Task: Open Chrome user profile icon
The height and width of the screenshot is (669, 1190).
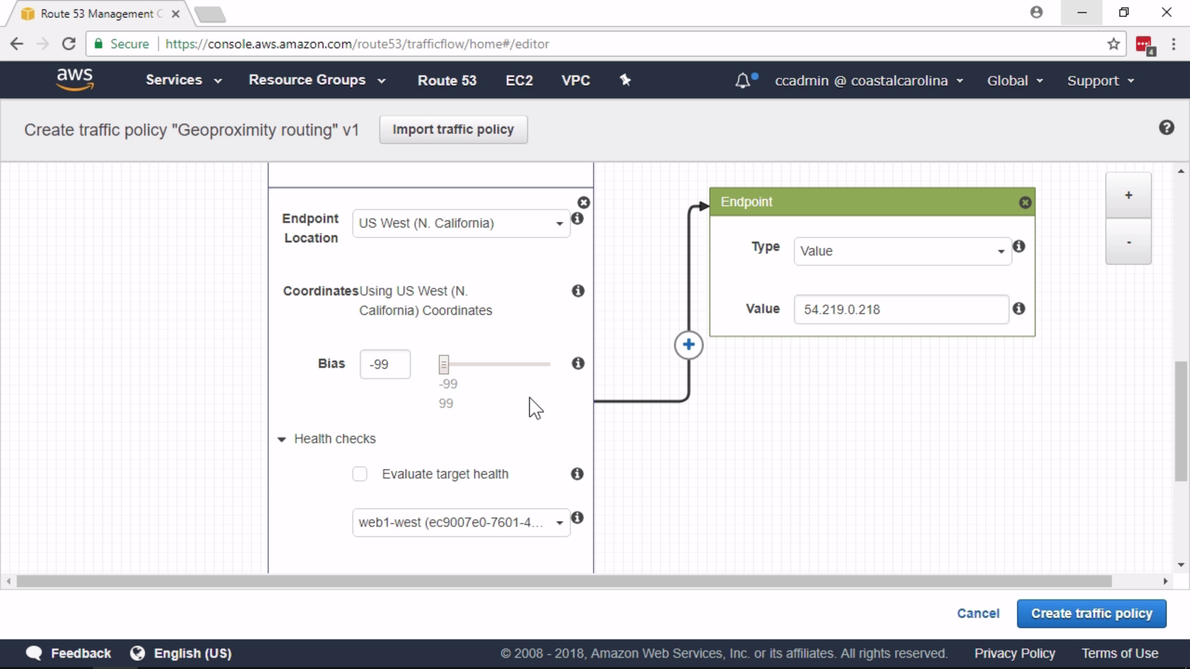Action: coord(1036,12)
